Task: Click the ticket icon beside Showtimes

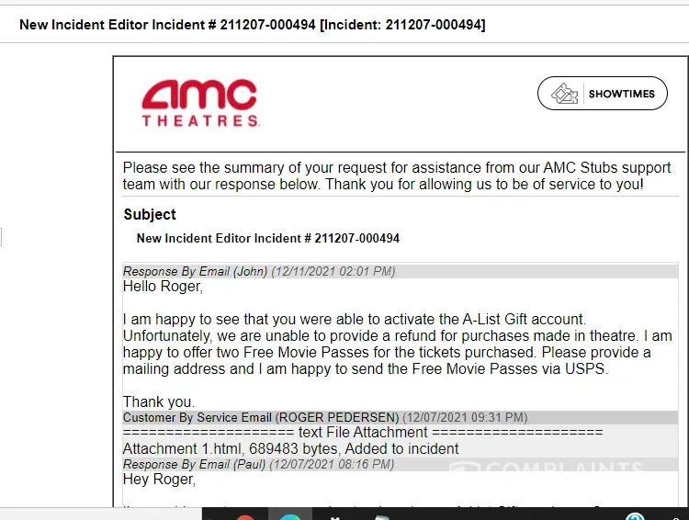Action: 565,94
